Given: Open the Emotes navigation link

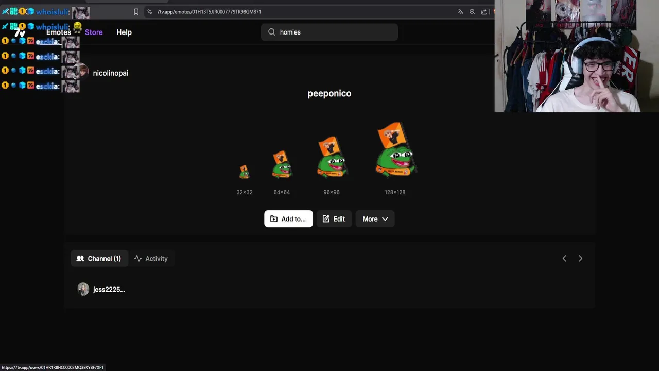Looking at the screenshot, I should coord(59,32).
